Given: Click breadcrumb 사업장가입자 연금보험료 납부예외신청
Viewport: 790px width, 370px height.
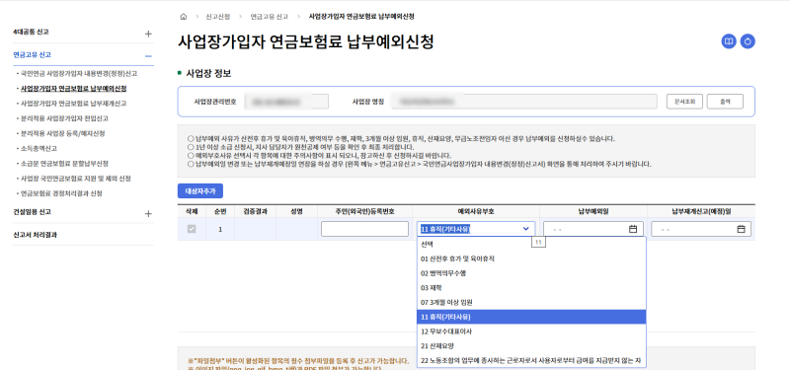Looking at the screenshot, I should [x=361, y=17].
